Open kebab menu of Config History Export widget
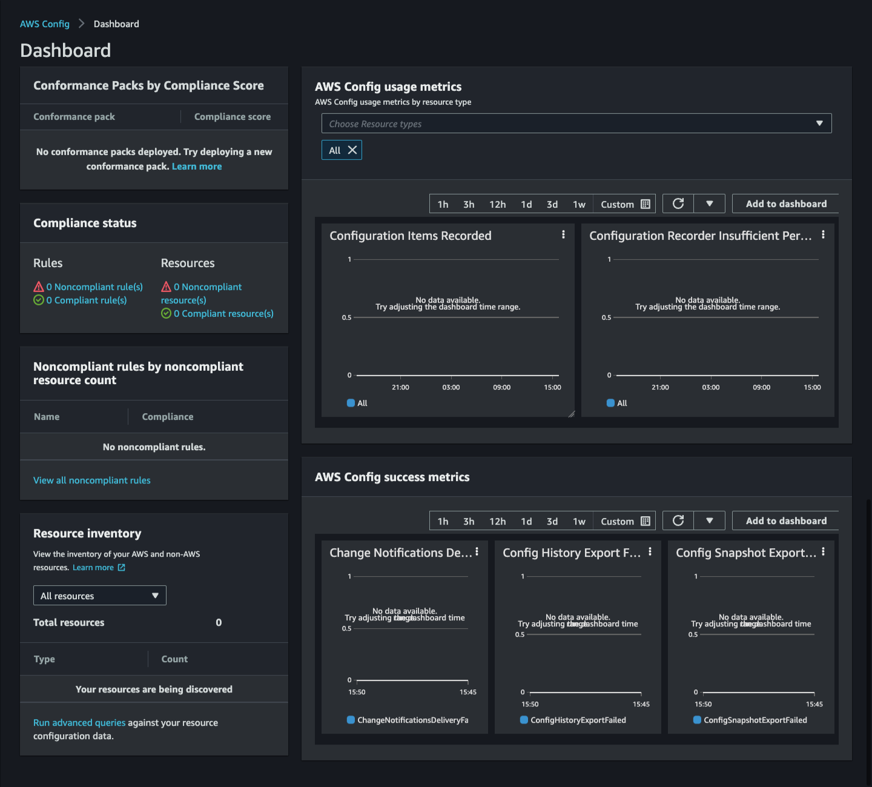The image size is (872, 787). point(650,551)
